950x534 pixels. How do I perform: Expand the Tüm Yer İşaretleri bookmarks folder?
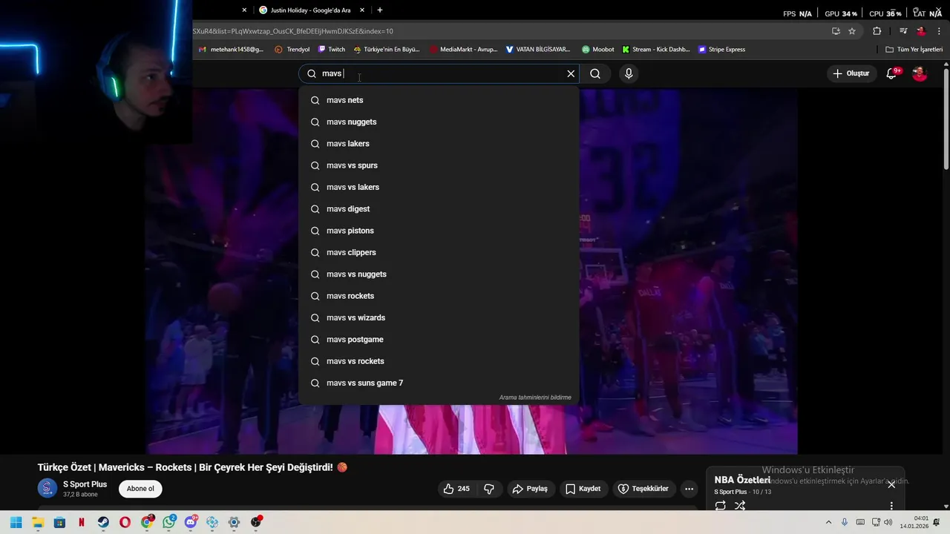click(914, 50)
